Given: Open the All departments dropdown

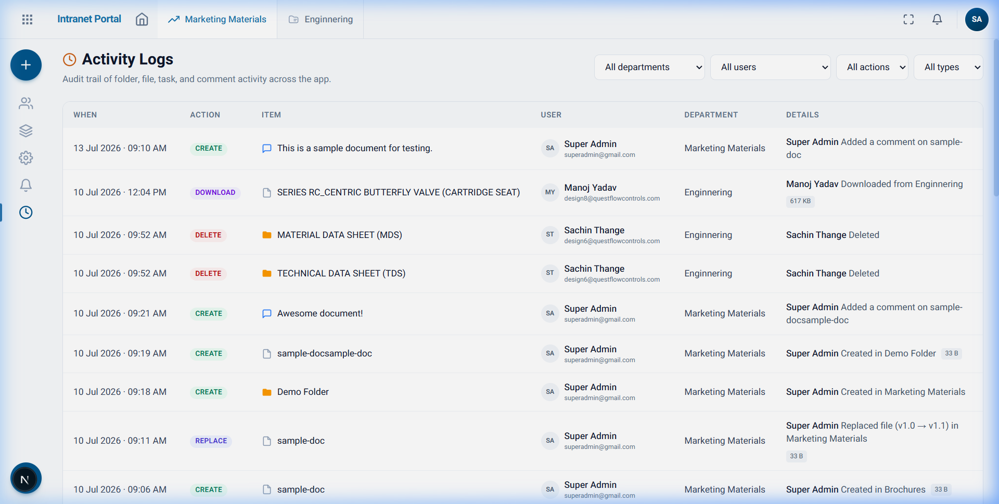Looking at the screenshot, I should tap(649, 67).
